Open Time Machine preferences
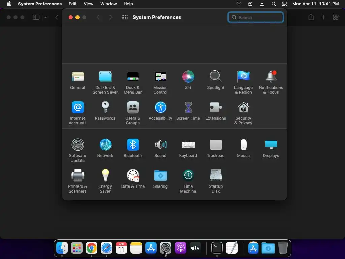Viewport: 345px width, 259px height. [188, 181]
